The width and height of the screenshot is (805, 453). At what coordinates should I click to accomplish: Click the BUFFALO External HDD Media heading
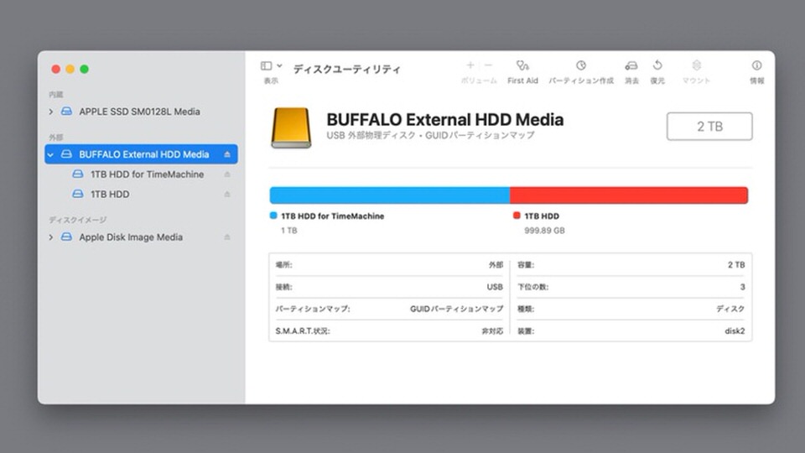[445, 120]
